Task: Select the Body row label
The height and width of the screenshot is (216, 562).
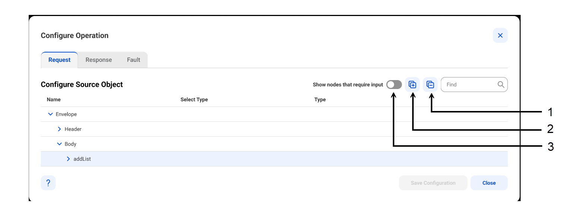Action: 70,144
